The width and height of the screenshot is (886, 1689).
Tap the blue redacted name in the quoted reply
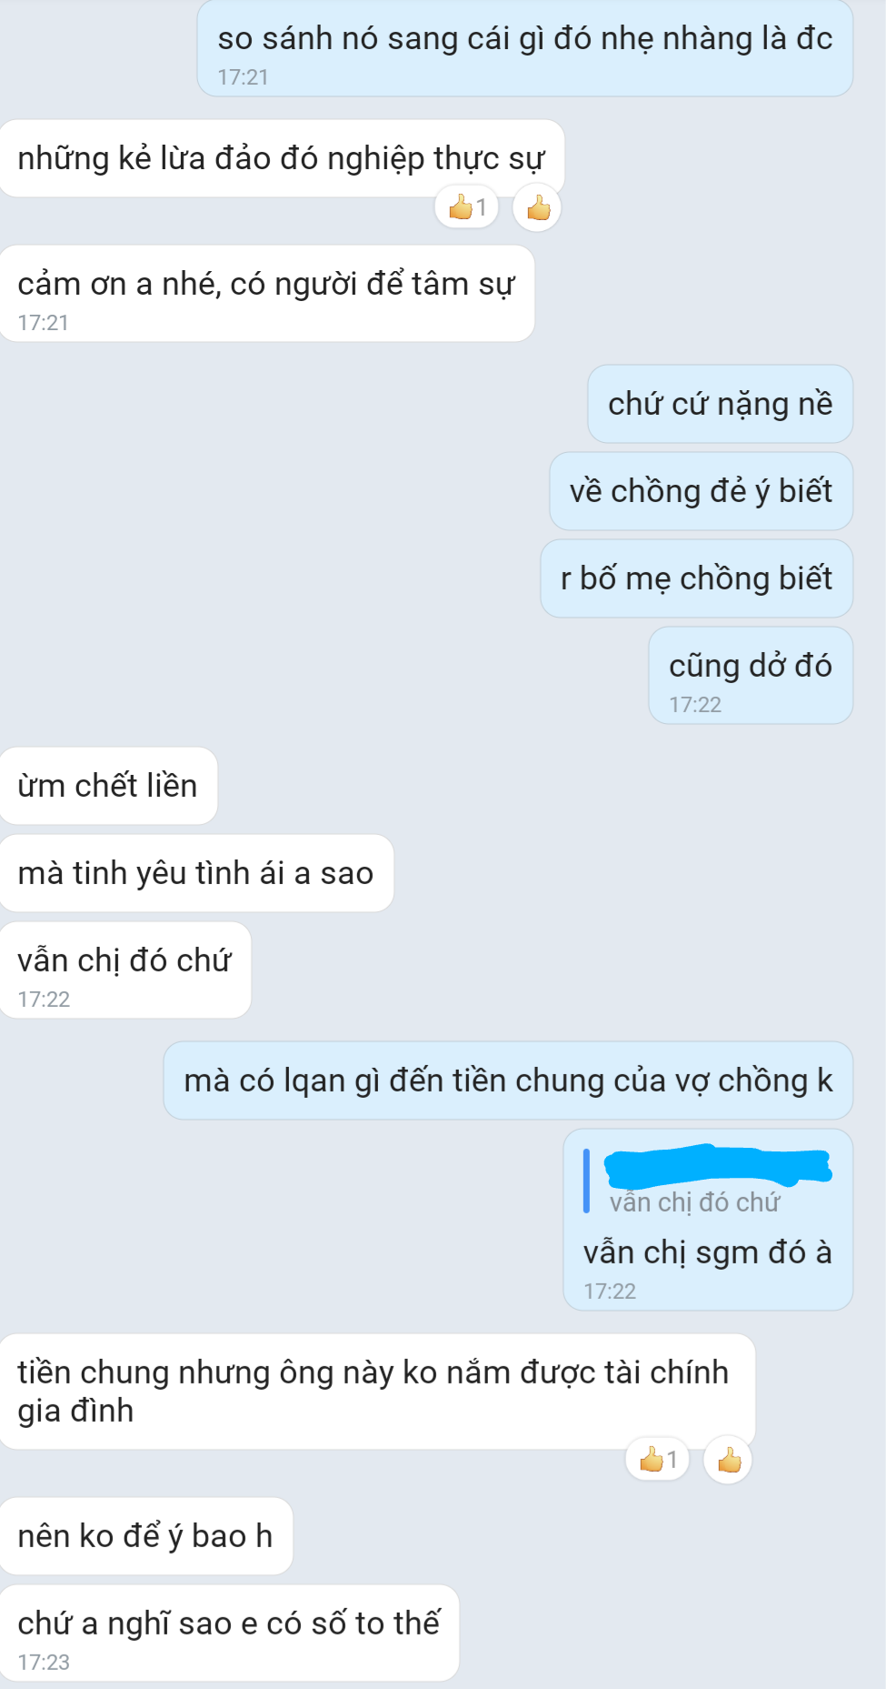pyautogui.click(x=718, y=1166)
